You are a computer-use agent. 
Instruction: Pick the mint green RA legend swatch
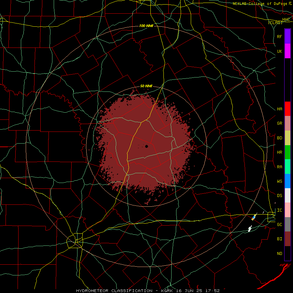[287, 167]
